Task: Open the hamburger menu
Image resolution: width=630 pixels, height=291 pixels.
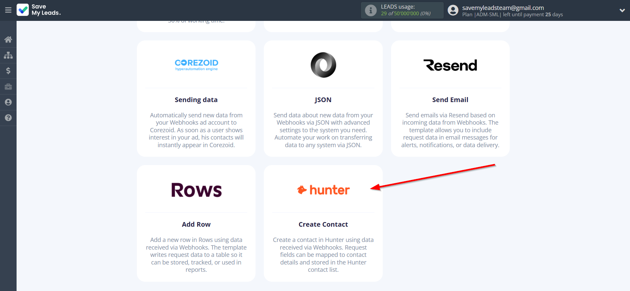Action: 8,10
